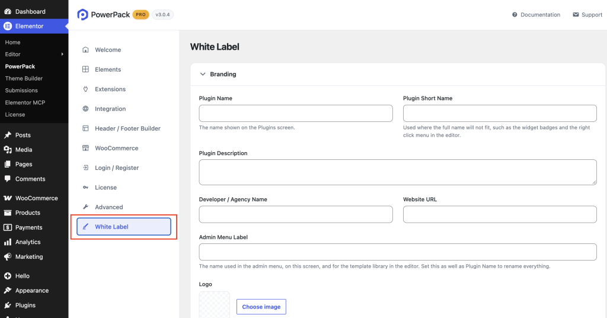This screenshot has height=318, width=607.
Task: Focus the Website URL field
Action: pos(500,214)
